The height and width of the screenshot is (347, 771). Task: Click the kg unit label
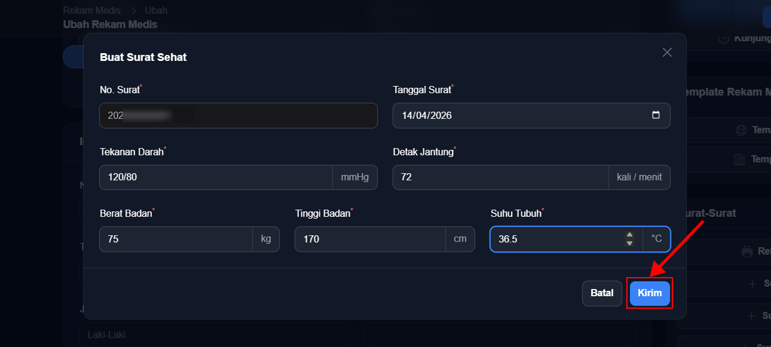point(266,239)
